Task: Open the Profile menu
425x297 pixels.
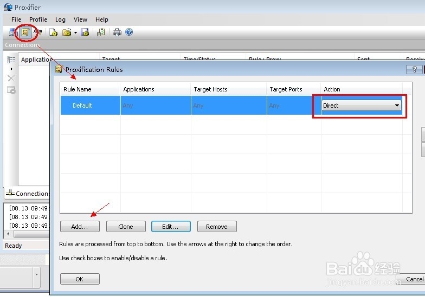Action: 38,19
